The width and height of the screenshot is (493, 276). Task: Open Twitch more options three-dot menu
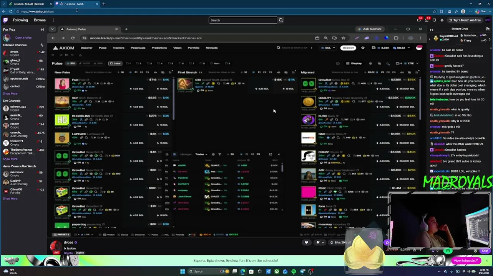coord(53,20)
